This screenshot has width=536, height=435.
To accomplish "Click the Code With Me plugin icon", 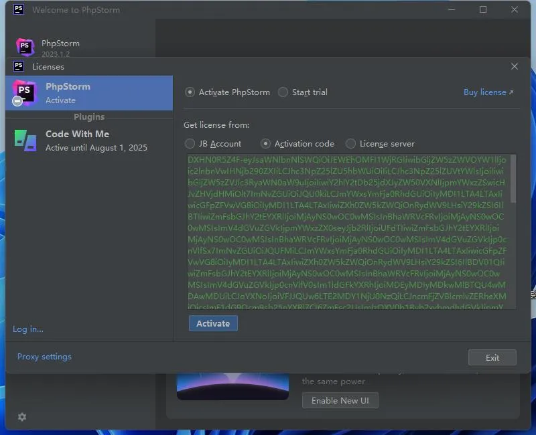I will tap(25, 141).
